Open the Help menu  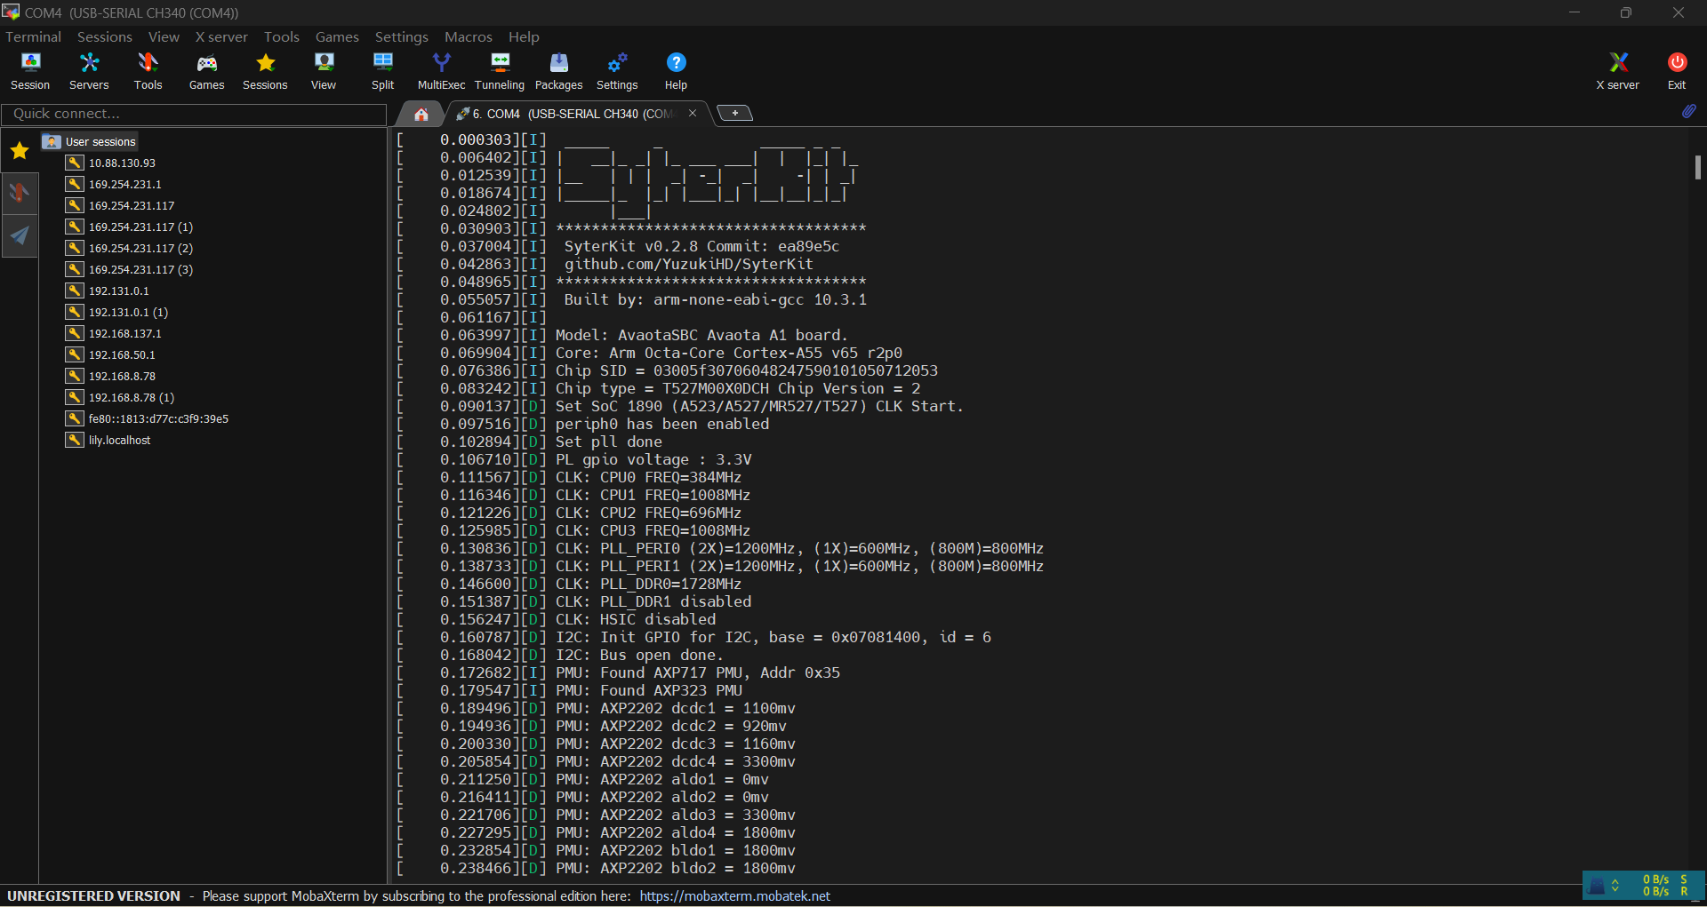tap(524, 36)
